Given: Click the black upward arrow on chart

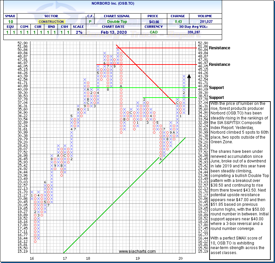Looking at the screenshot, I should tap(189, 94).
